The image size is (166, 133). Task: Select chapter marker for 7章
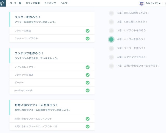point(111,66)
